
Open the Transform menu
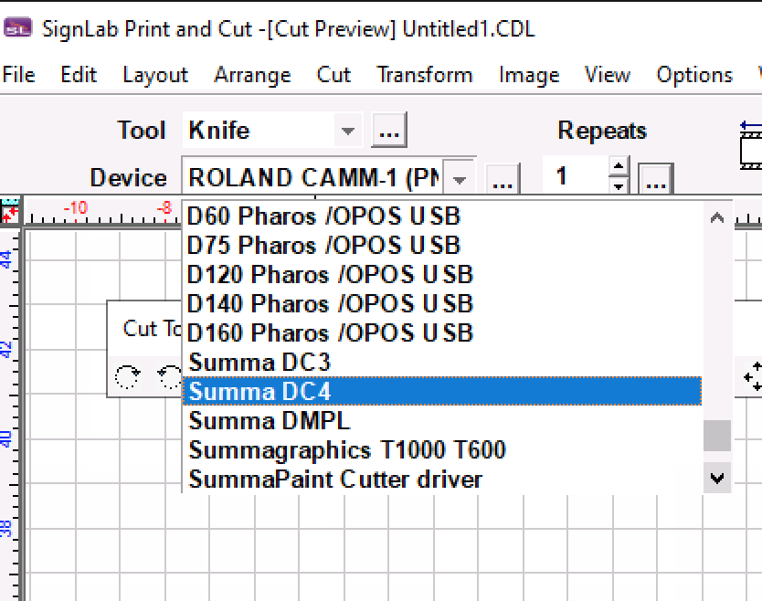pyautogui.click(x=424, y=75)
